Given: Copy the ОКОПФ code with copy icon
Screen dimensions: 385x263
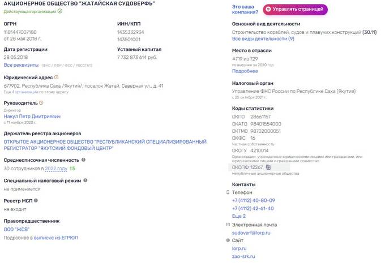Looking at the screenshot, I should pyautogui.click(x=268, y=167).
